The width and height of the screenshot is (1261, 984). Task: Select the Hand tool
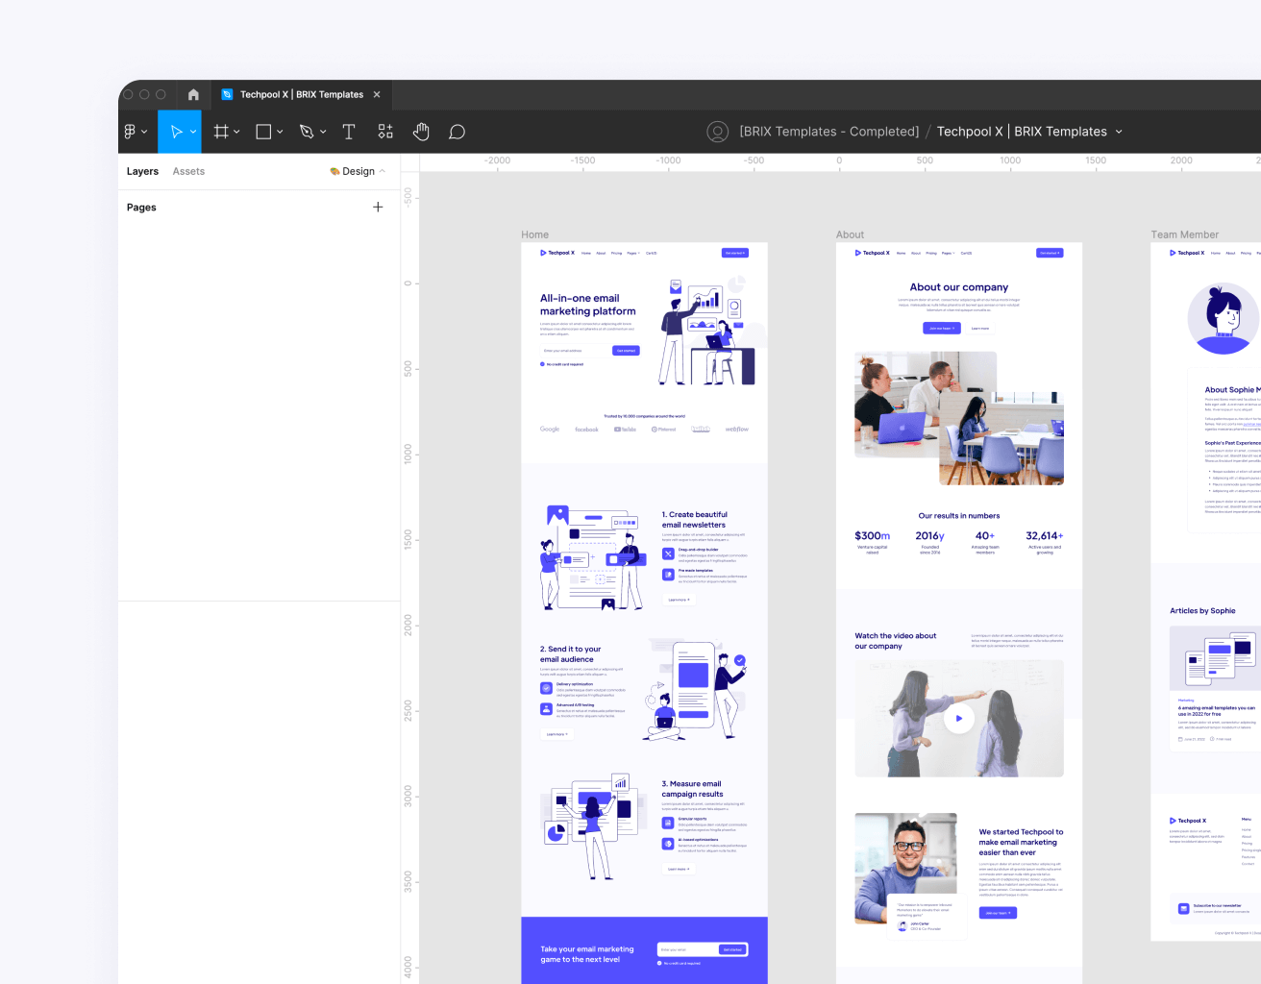pos(421,132)
